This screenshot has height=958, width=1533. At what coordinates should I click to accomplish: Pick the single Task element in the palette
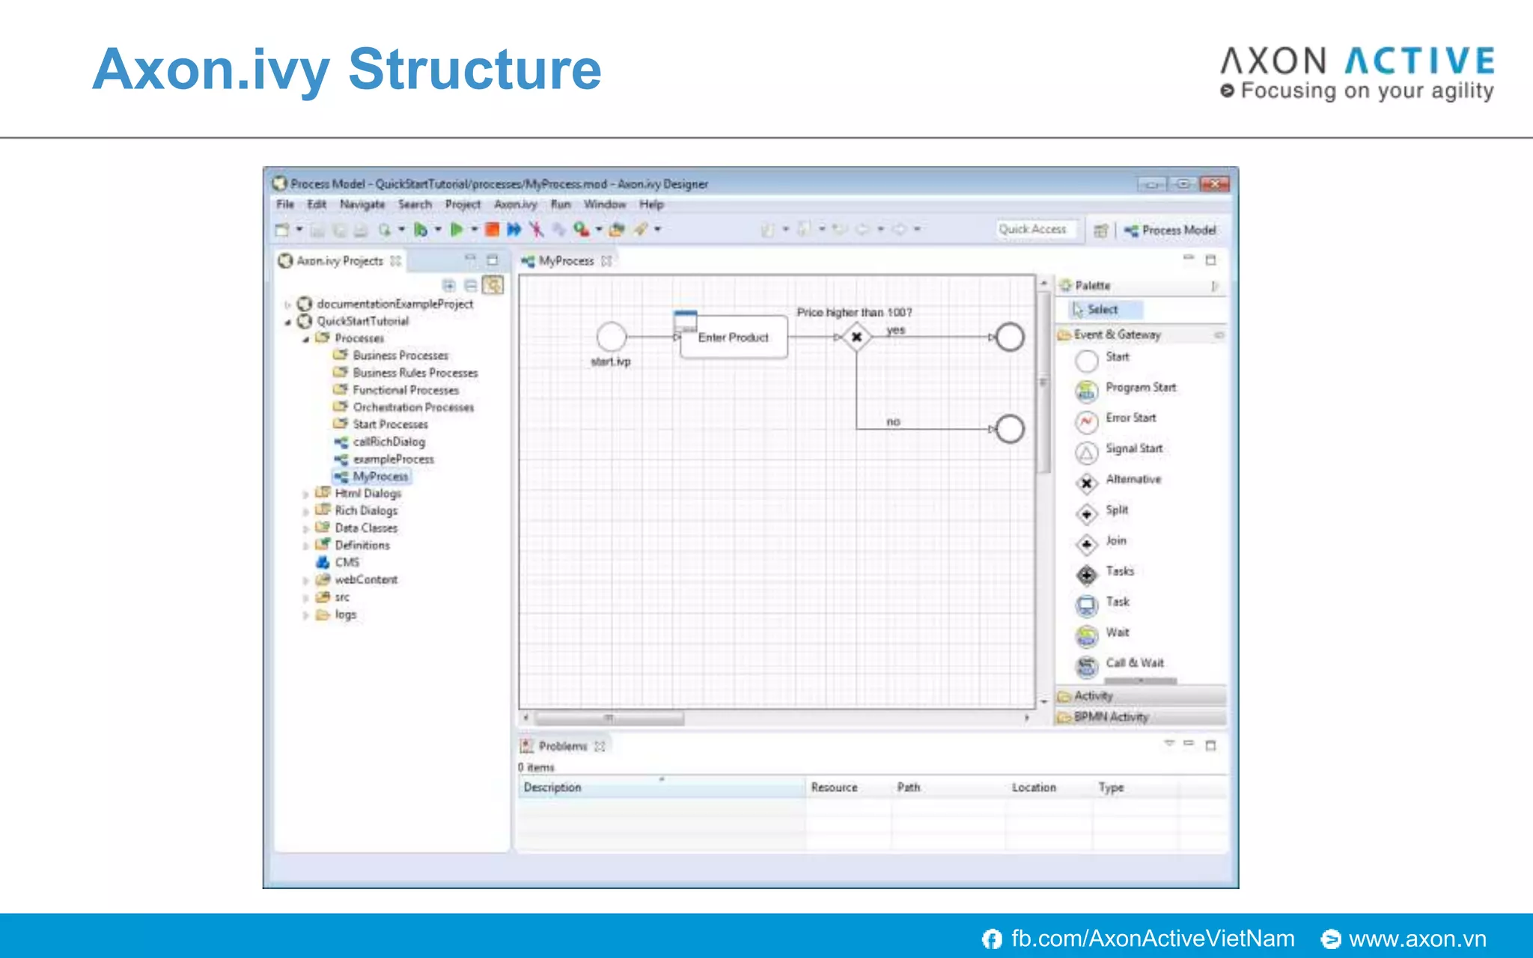[x=1103, y=604]
